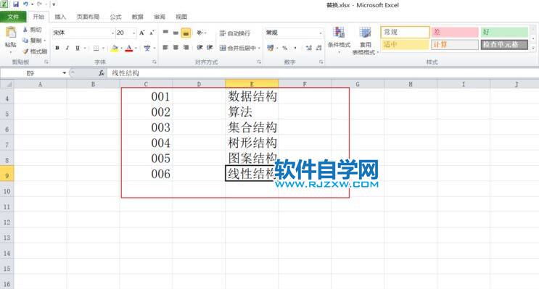This screenshot has height=289, width=539.
Task: Apply the cell borders icon
Action: 96,48
